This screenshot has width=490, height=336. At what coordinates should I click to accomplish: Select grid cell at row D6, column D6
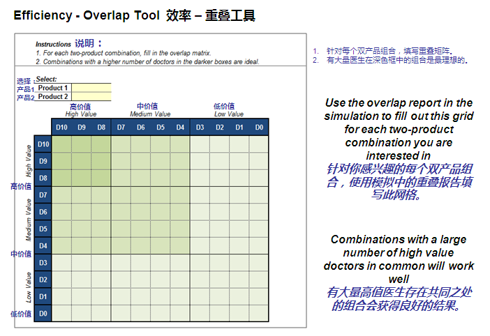(140, 212)
